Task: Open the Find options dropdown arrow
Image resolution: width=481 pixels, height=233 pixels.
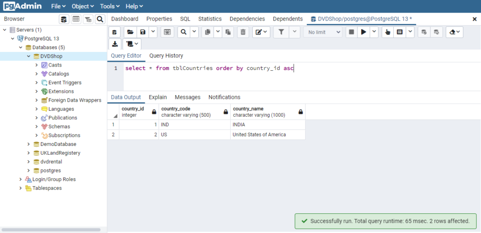Action: [194, 32]
